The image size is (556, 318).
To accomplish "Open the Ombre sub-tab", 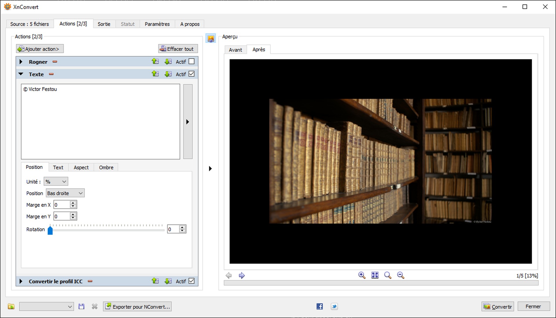I will (106, 167).
